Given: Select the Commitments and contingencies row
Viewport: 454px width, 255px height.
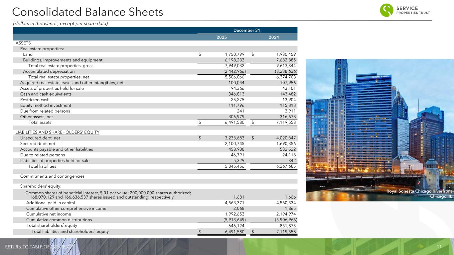Looking at the screenshot, I should [52, 176].
